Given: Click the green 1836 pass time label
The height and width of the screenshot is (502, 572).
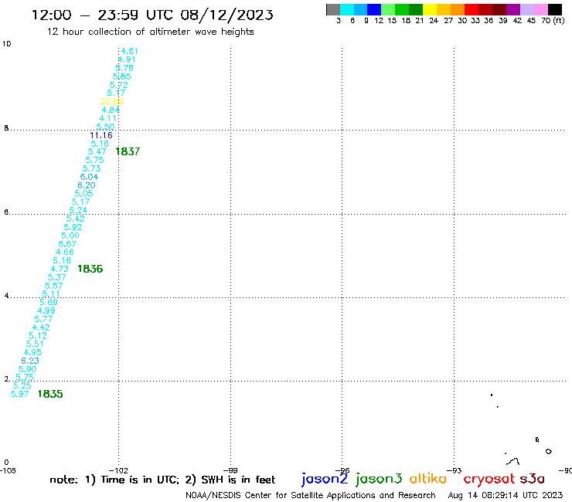Looking at the screenshot, I should click(90, 269).
